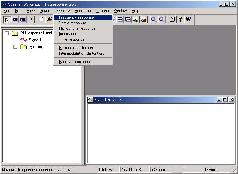This screenshot has height=174, width=238.
Task: Expand the System folder node
Action: 15,47
